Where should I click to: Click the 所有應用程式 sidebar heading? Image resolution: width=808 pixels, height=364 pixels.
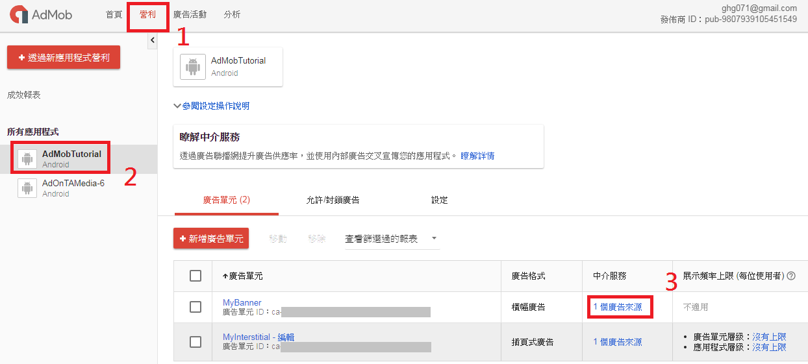(x=32, y=132)
